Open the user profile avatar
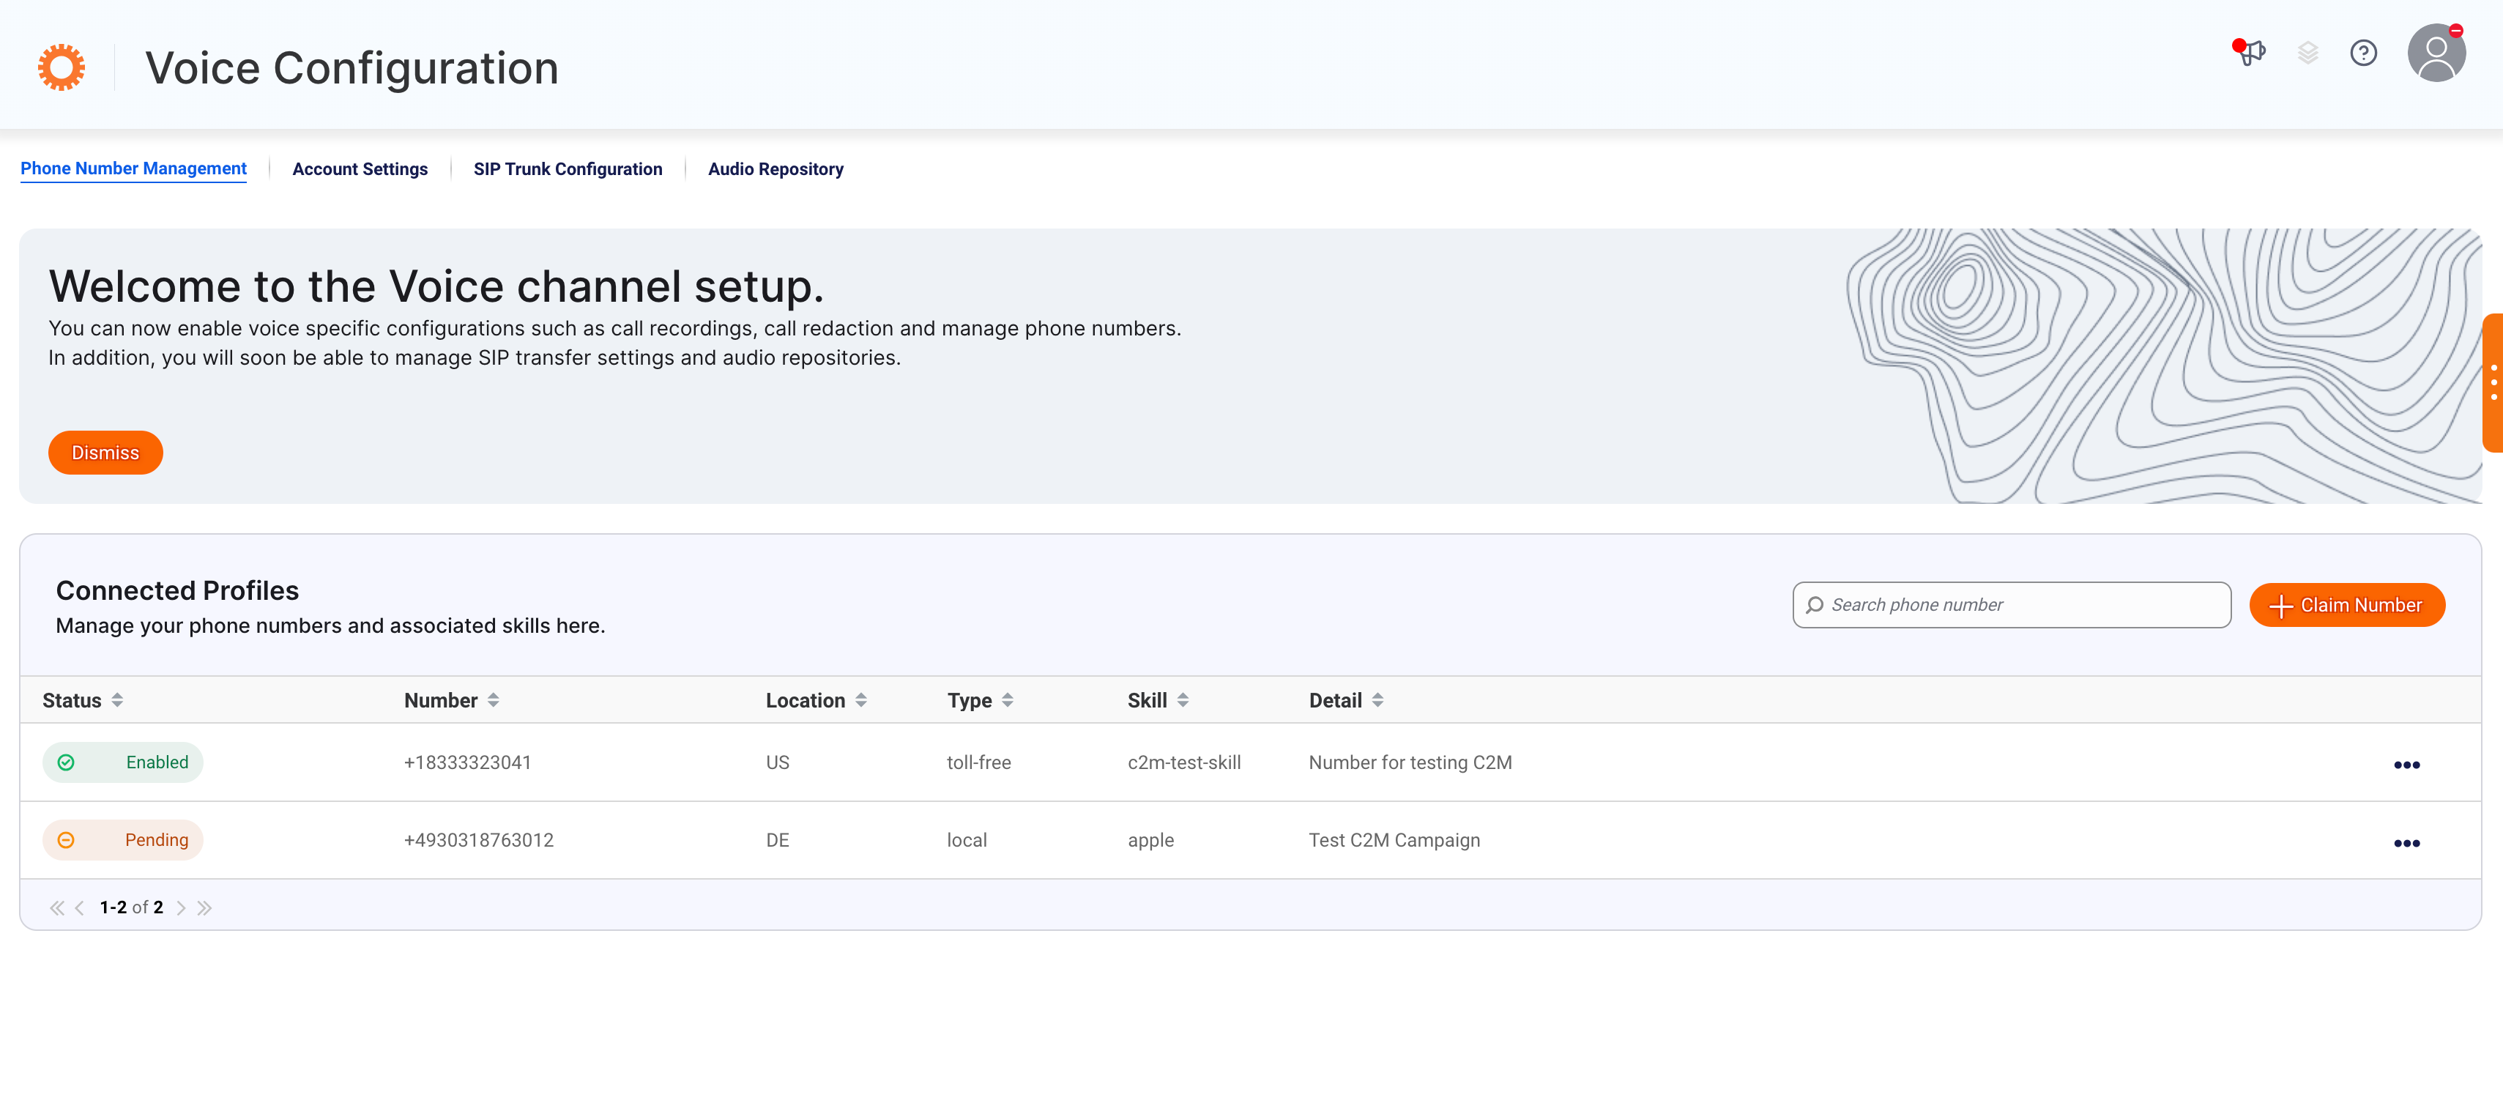Screen dimensions: 2503x1103 coord(2436,53)
